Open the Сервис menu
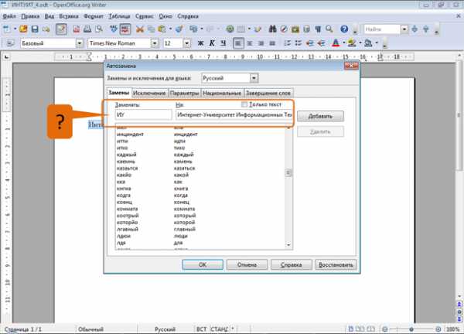The width and height of the screenshot is (464, 334). (144, 16)
